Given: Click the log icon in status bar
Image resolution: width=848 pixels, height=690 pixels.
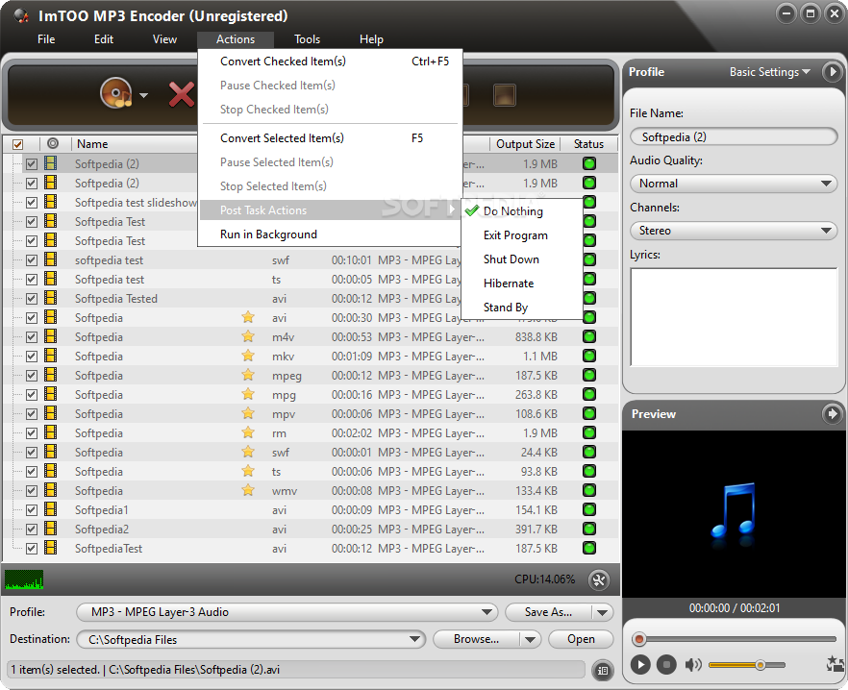Looking at the screenshot, I should 603,671.
